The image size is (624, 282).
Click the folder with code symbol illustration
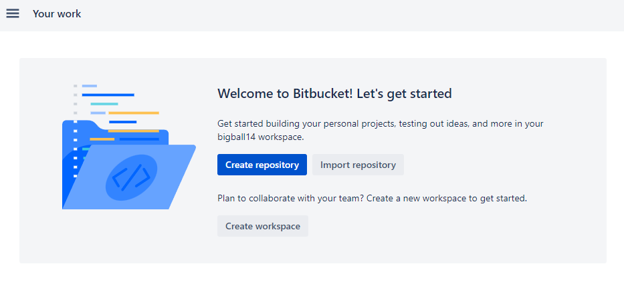click(129, 147)
